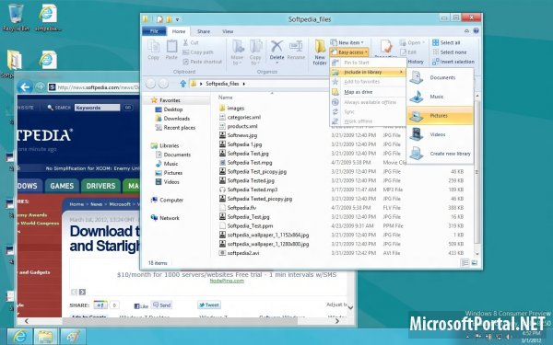The image size is (553, 345).
Task: Click the browser Back arrow button
Action: point(25,87)
